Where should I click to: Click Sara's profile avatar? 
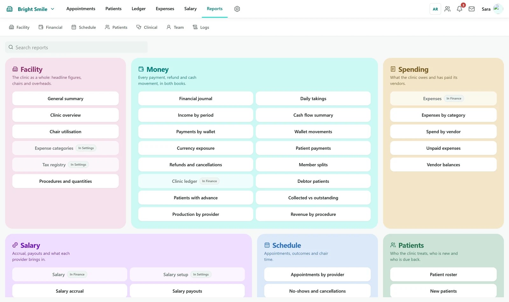click(498, 9)
